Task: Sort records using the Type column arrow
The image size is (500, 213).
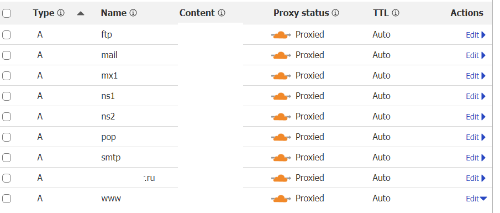Action: pos(81,13)
